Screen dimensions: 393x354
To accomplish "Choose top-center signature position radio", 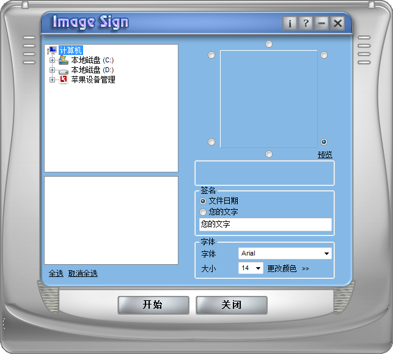I will (269, 44).
